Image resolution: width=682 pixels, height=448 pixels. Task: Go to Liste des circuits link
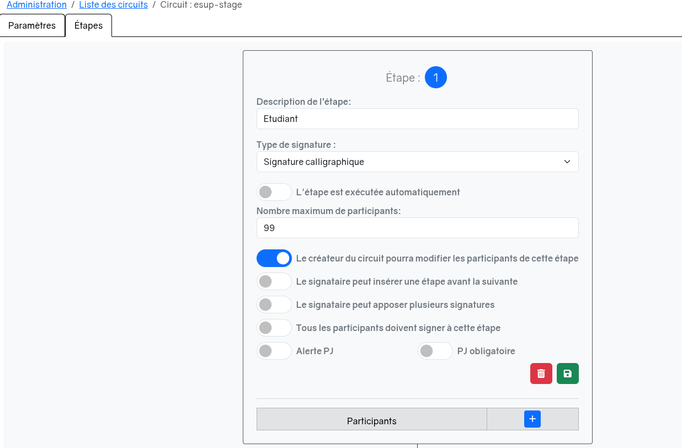(113, 5)
